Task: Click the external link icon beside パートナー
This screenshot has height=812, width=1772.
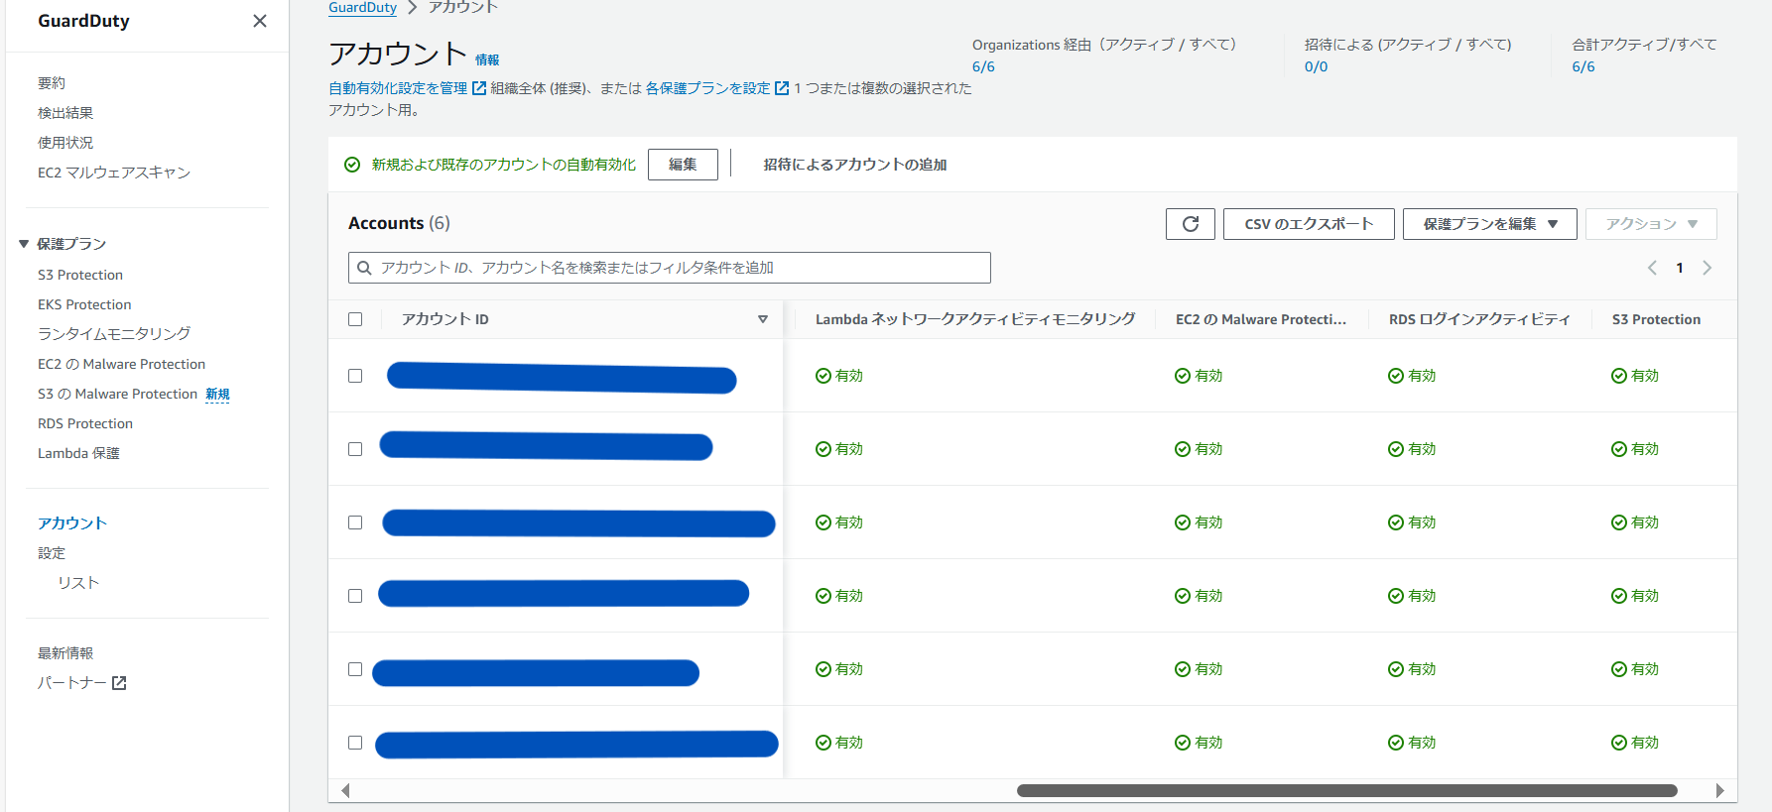Action: (119, 683)
